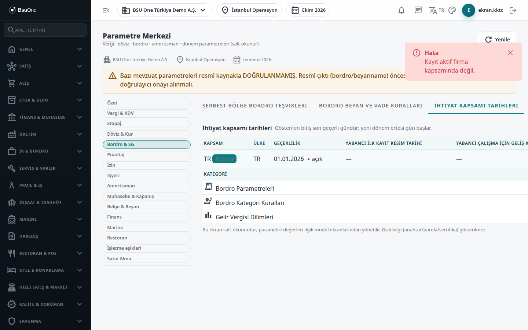Select the Vergi & KDV category
The image size is (528, 330).
click(147, 113)
